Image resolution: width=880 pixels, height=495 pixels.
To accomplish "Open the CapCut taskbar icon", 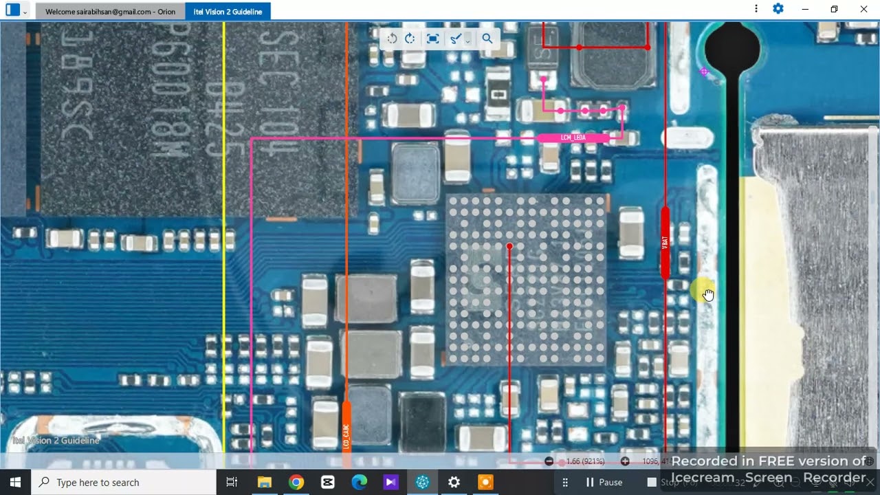I will pyautogui.click(x=328, y=483).
